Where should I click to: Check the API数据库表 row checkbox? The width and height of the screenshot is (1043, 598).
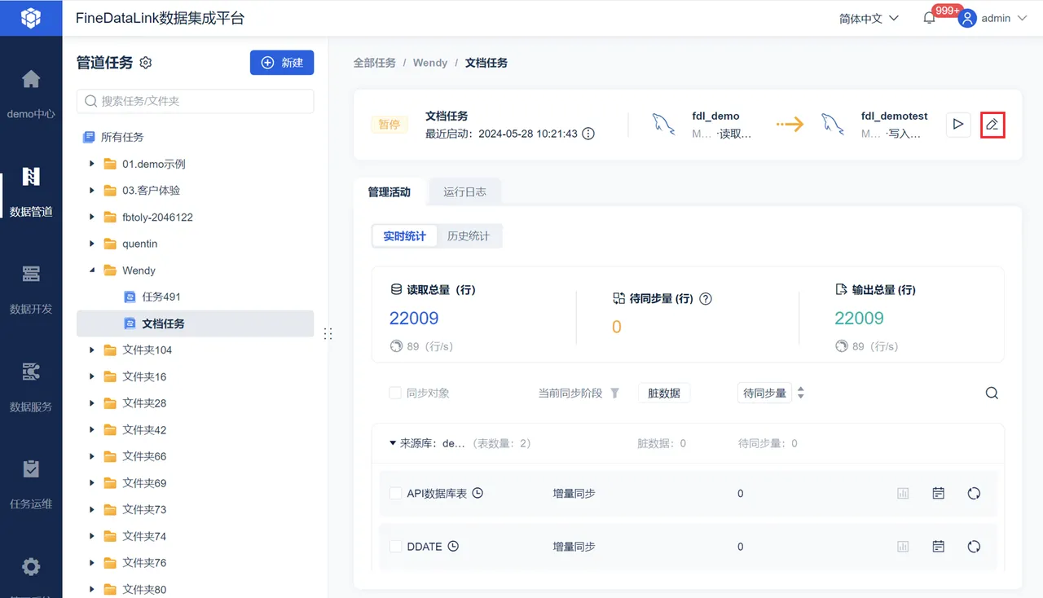(395, 493)
